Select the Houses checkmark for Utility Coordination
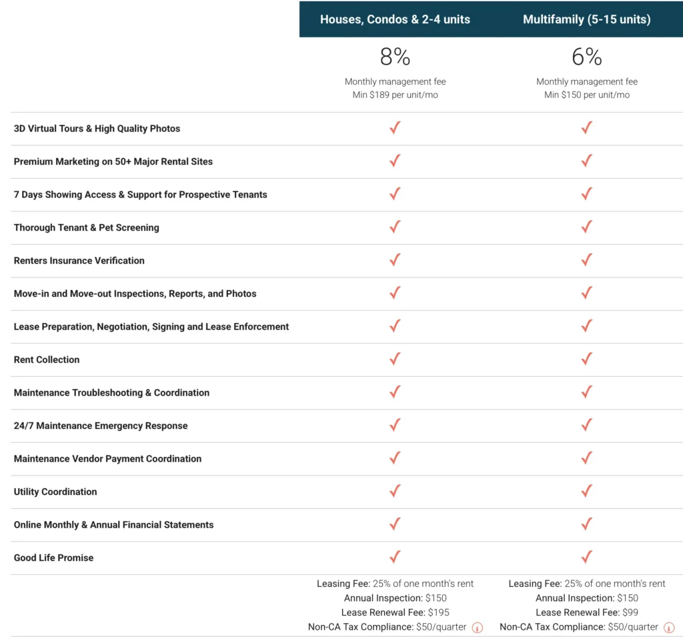Screen dimensions: 683x637 [395, 491]
